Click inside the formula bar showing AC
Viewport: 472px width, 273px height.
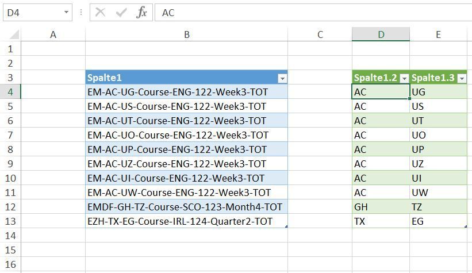pyautogui.click(x=313, y=13)
